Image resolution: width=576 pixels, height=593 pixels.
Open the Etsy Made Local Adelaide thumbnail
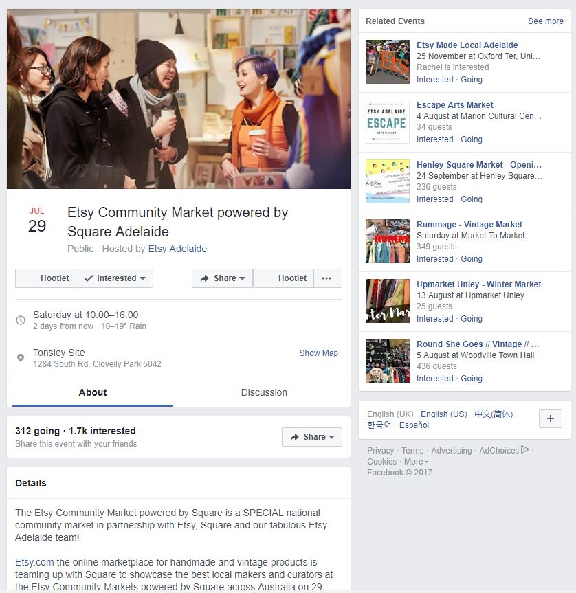[x=387, y=62]
